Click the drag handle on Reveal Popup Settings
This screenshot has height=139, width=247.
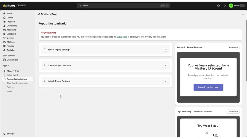tap(44, 49)
